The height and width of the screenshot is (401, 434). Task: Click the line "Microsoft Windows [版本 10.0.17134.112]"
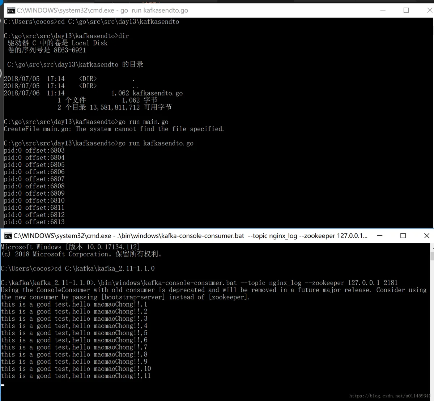pos(71,247)
